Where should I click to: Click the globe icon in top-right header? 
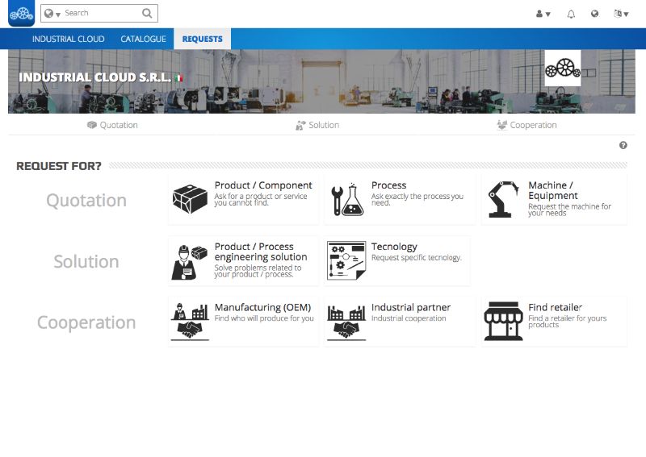[x=594, y=14]
